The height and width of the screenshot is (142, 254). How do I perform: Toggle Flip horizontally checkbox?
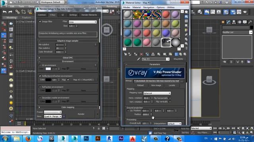coord(170,98)
